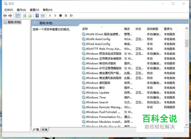Select the WLAN AutoConfig service row
The width and height of the screenshot is (191, 139).
click(x=129, y=39)
